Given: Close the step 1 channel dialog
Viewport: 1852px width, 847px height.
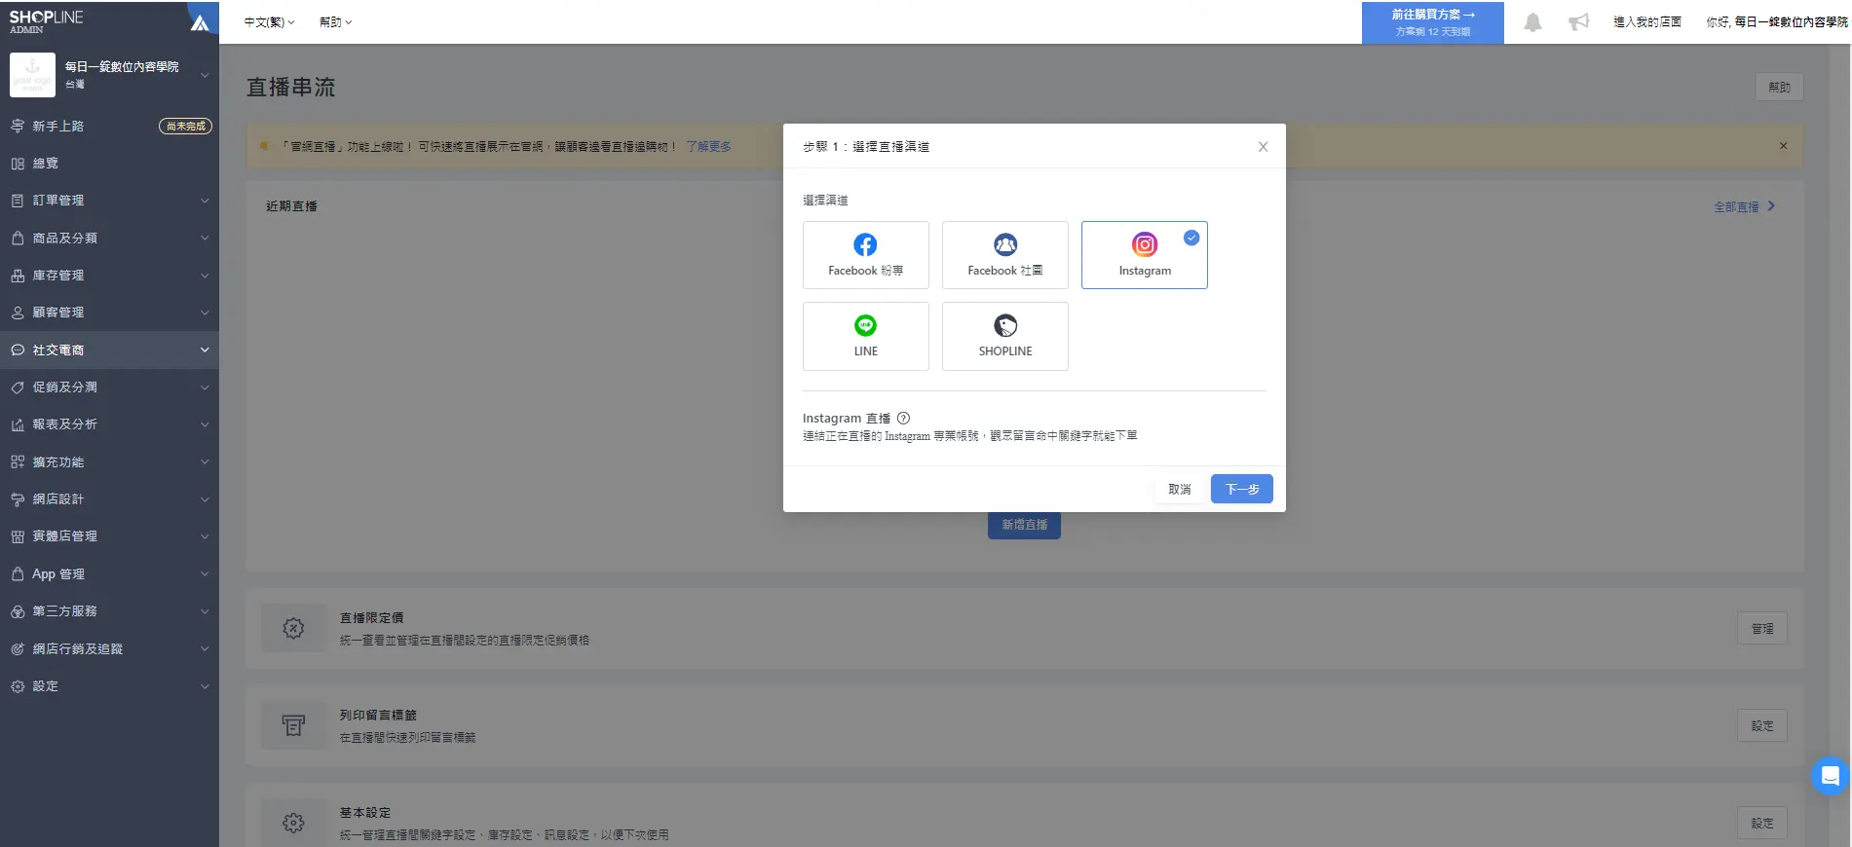Looking at the screenshot, I should point(1263,147).
